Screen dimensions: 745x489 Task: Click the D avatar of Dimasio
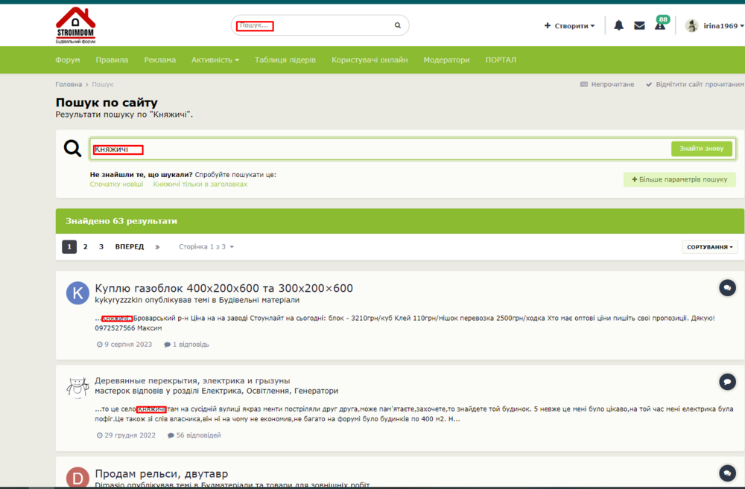(77, 477)
